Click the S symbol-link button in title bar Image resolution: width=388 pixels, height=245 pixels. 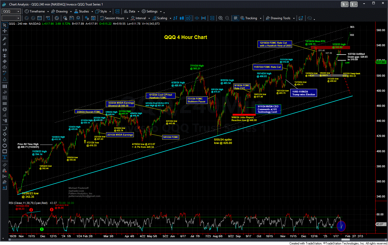345,4
